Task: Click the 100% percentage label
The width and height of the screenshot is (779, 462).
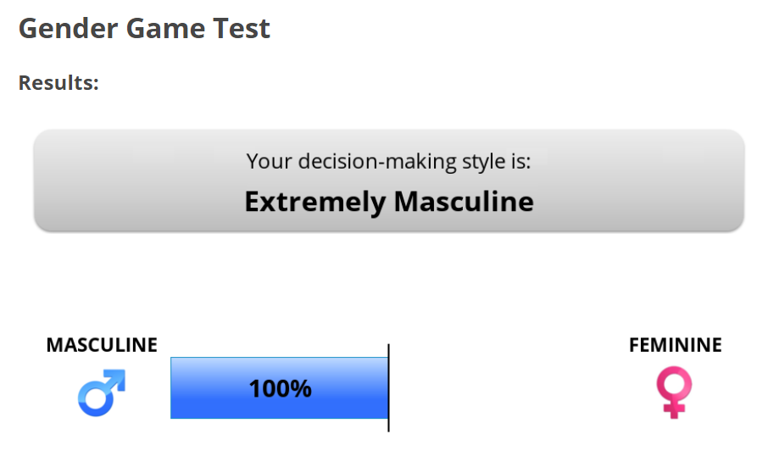Action: tap(281, 388)
